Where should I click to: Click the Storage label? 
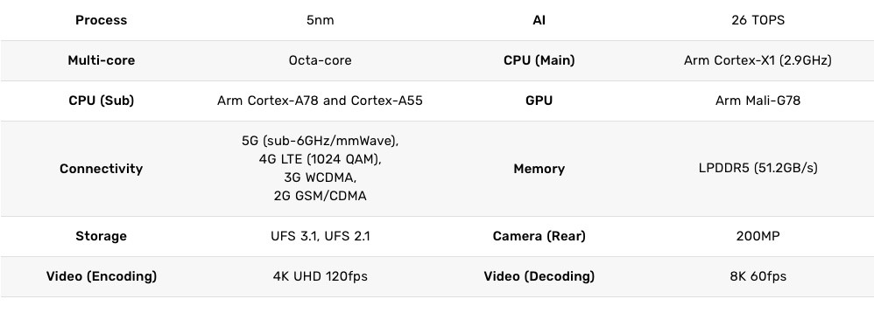tap(101, 236)
